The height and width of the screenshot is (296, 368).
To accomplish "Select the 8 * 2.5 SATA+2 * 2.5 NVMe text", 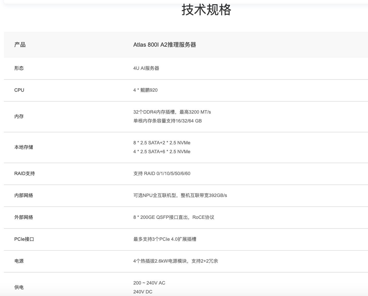I will click(162, 143).
